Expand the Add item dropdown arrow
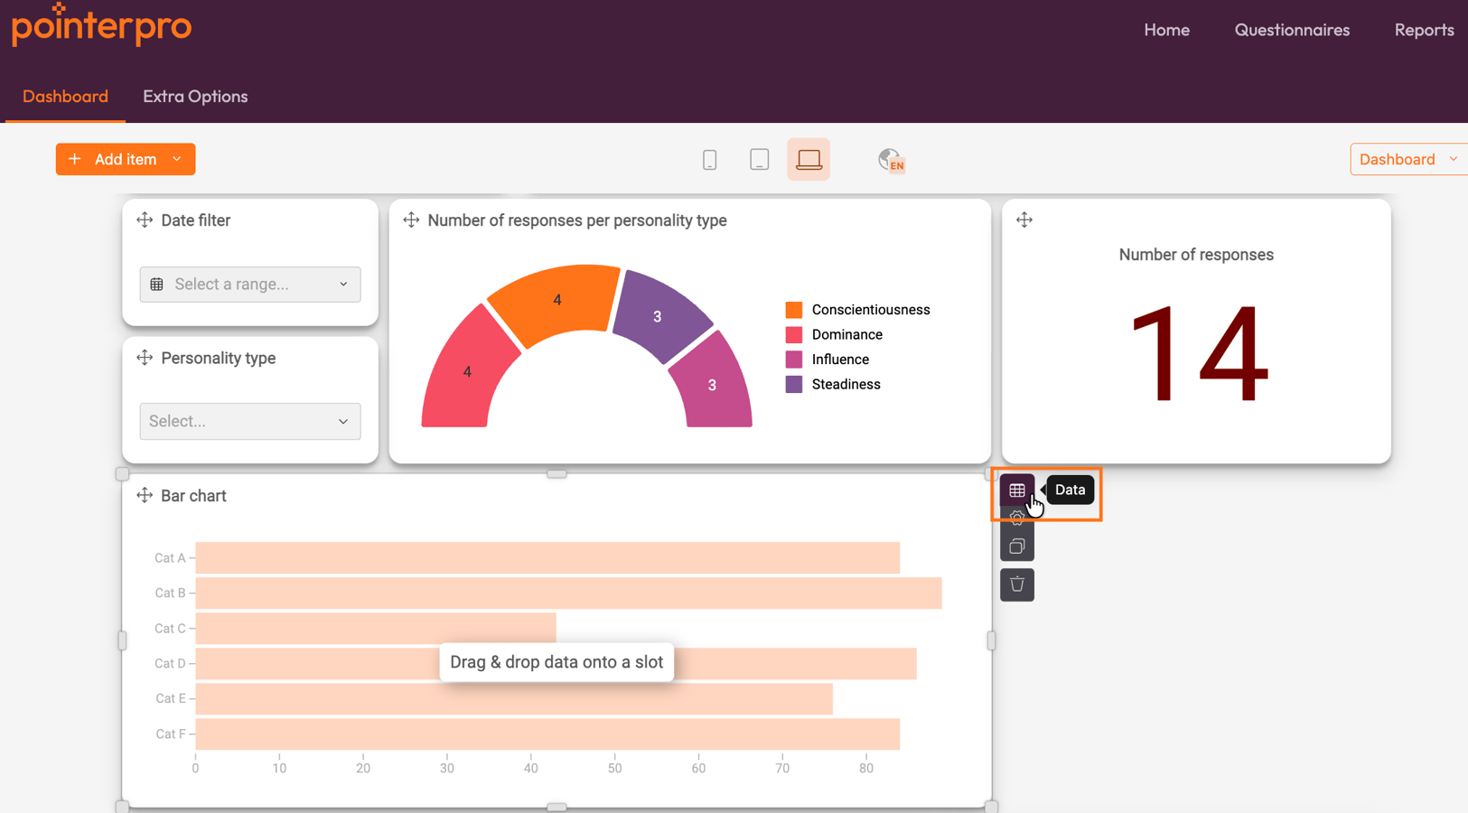The height and width of the screenshot is (813, 1468). (x=177, y=159)
